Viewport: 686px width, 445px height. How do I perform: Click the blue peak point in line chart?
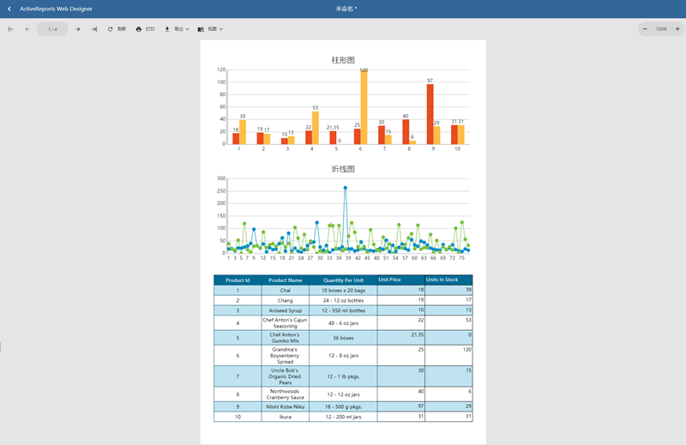pyautogui.click(x=346, y=188)
